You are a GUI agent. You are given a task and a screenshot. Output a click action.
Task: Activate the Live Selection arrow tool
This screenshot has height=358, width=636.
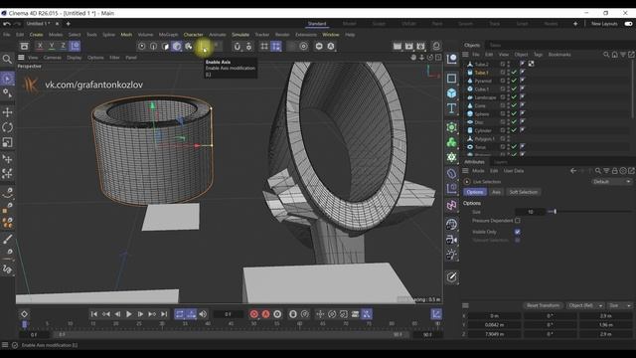pos(7,79)
